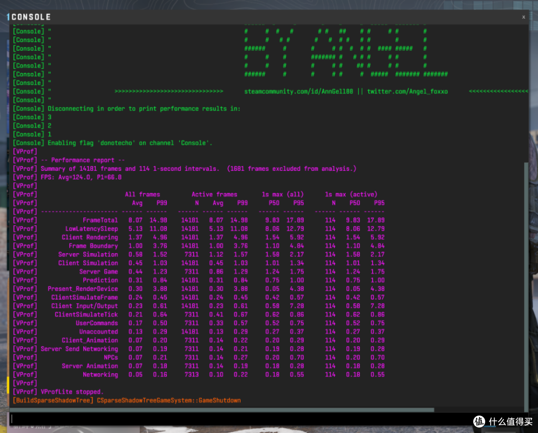Click the Client Simulation row label

88,263
